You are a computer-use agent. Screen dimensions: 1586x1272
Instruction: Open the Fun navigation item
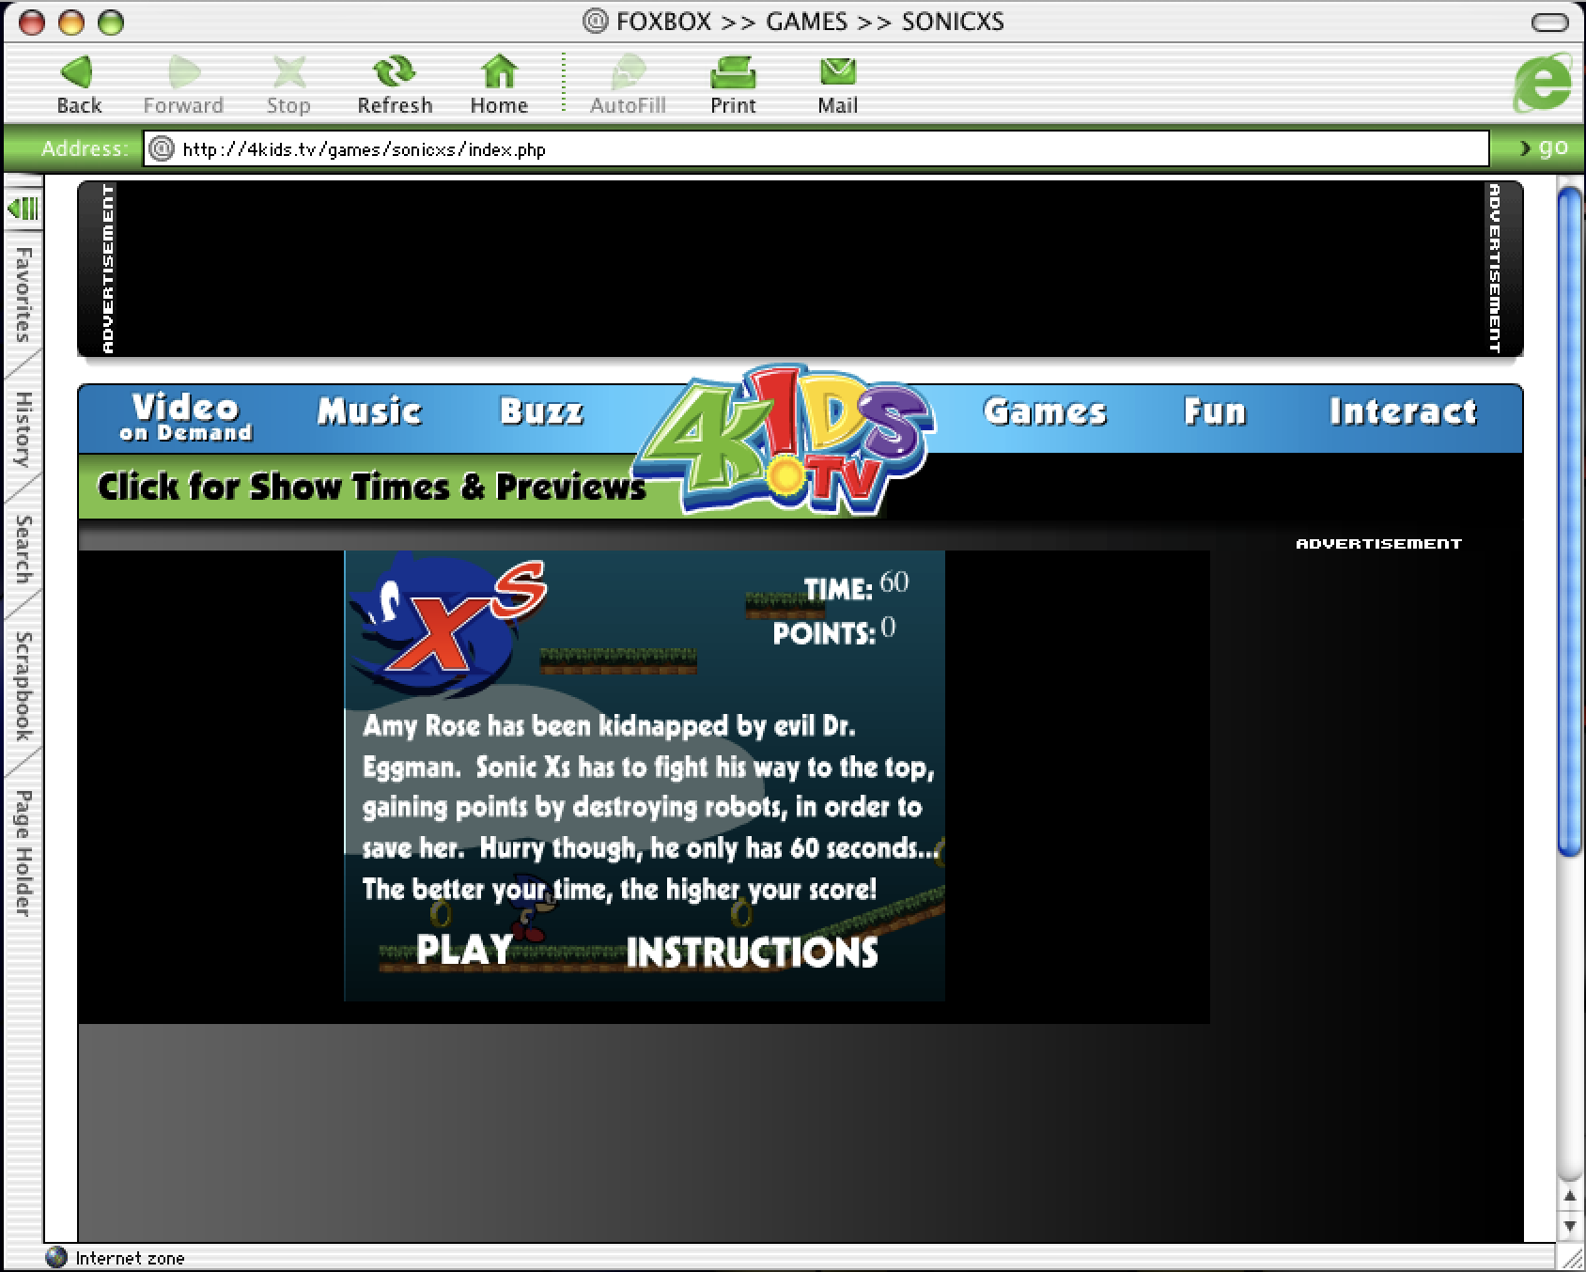pyautogui.click(x=1215, y=411)
